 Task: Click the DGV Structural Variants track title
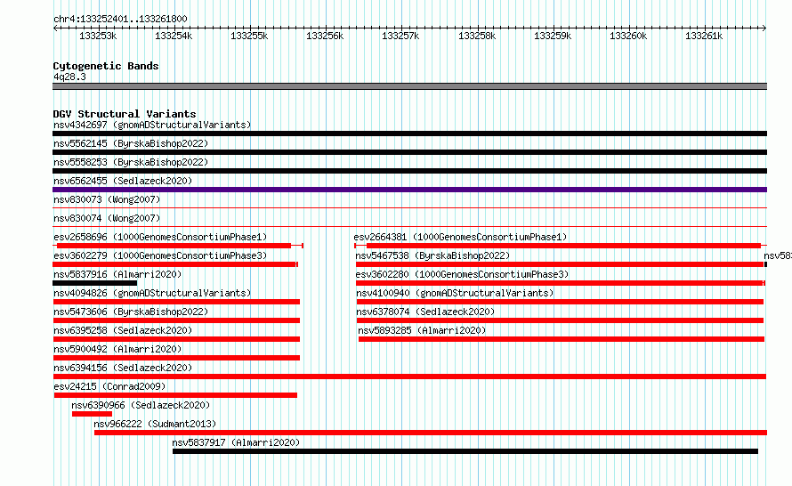coord(125,114)
